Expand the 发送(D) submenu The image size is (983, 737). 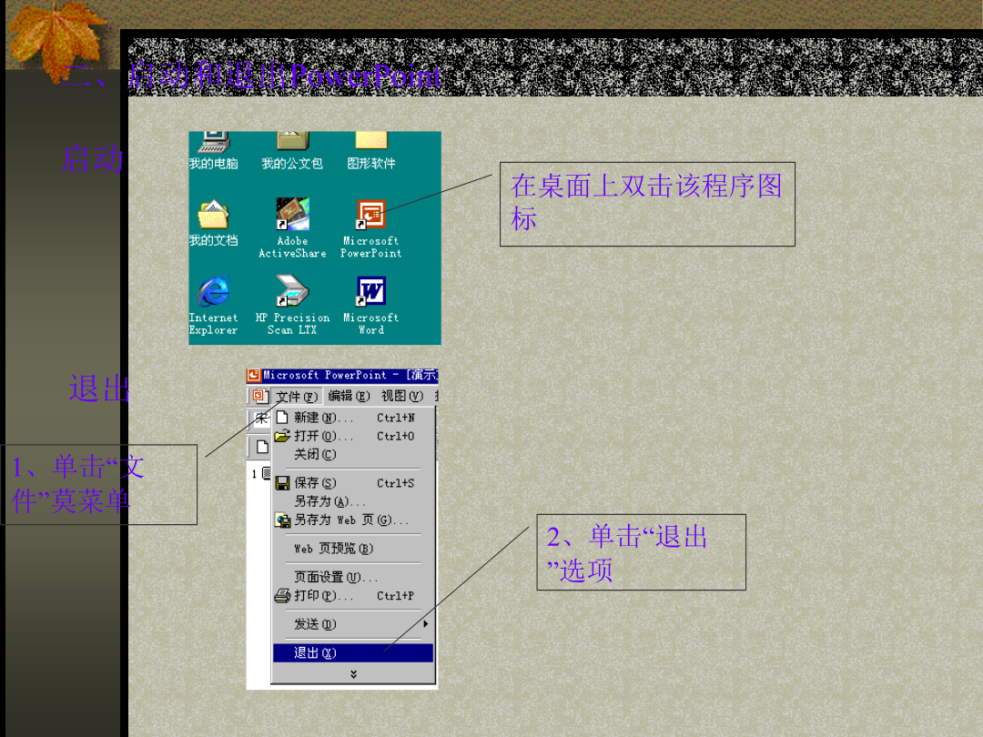pos(353,624)
